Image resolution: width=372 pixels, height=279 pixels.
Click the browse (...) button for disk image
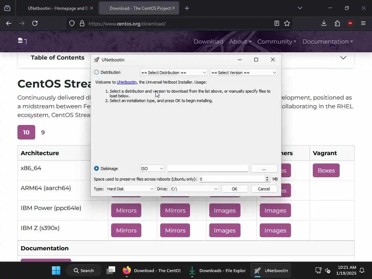tap(264, 169)
